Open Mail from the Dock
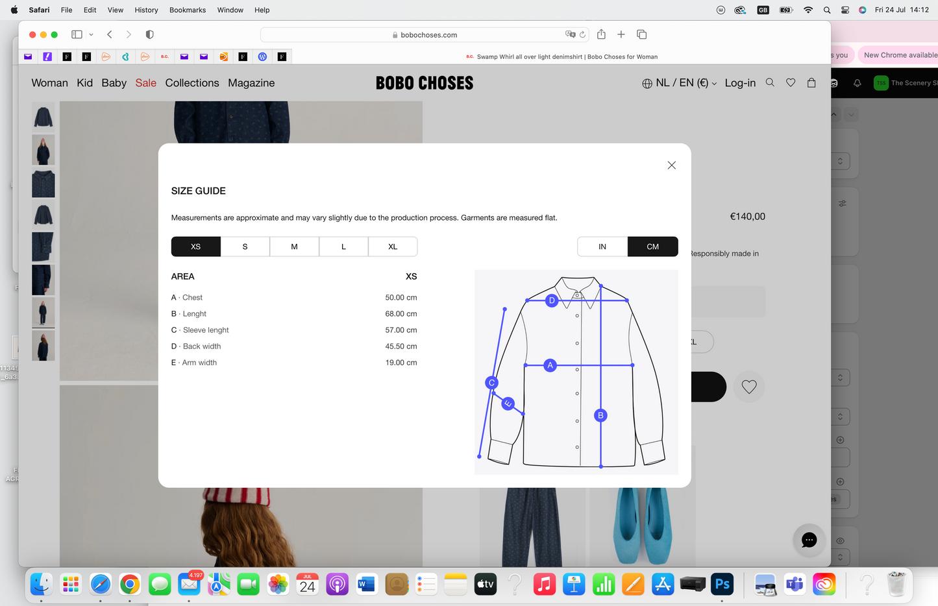This screenshot has width=938, height=606. click(x=189, y=585)
